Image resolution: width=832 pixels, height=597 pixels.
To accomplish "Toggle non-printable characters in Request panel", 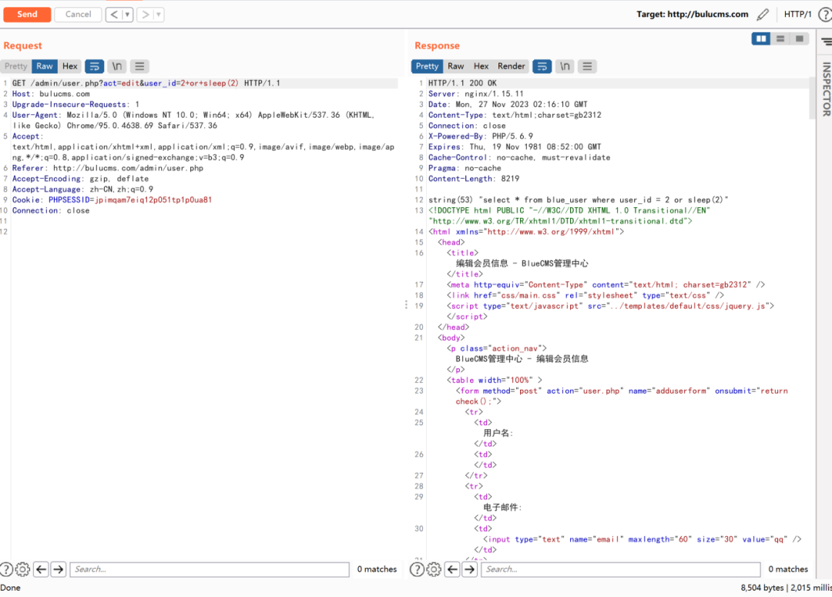I will (x=117, y=66).
